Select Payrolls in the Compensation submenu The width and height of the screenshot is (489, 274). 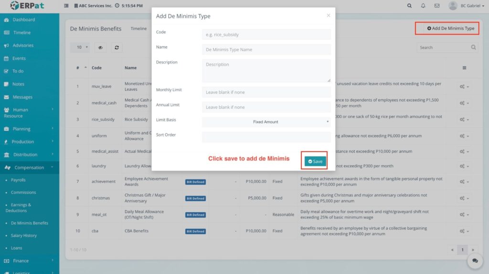(x=19, y=180)
